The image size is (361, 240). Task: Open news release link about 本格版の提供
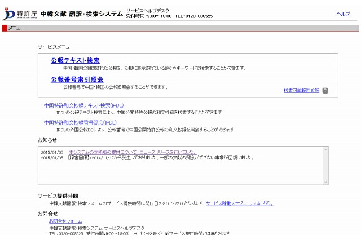click(132, 152)
